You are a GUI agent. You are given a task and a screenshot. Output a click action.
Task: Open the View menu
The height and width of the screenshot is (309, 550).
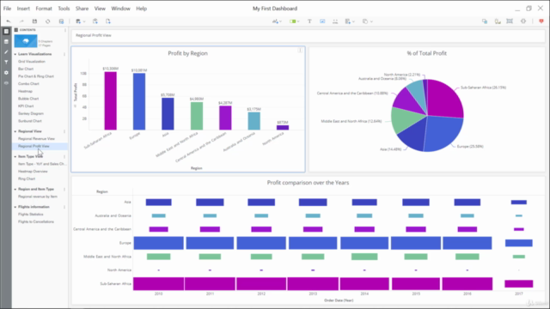click(100, 9)
